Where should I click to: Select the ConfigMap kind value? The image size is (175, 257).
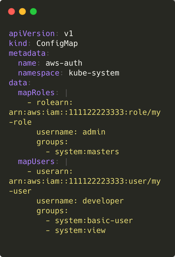click(x=57, y=43)
